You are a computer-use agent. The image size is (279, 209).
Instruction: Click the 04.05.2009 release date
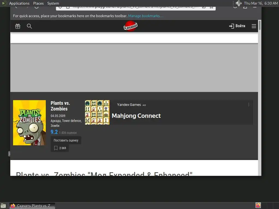click(x=58, y=116)
